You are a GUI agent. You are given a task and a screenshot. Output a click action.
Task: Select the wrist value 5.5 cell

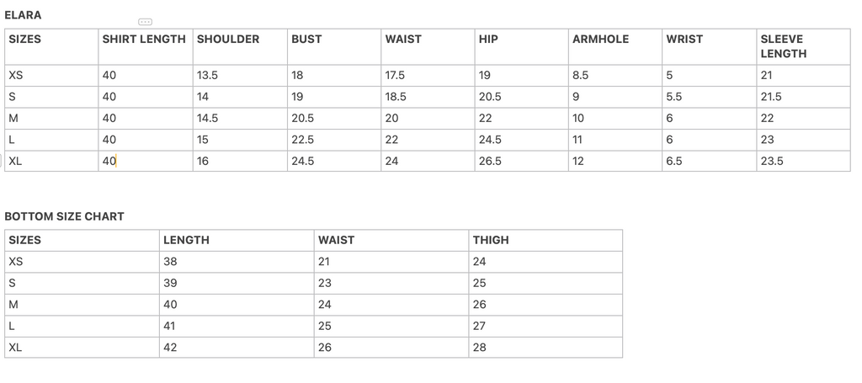[709, 97]
